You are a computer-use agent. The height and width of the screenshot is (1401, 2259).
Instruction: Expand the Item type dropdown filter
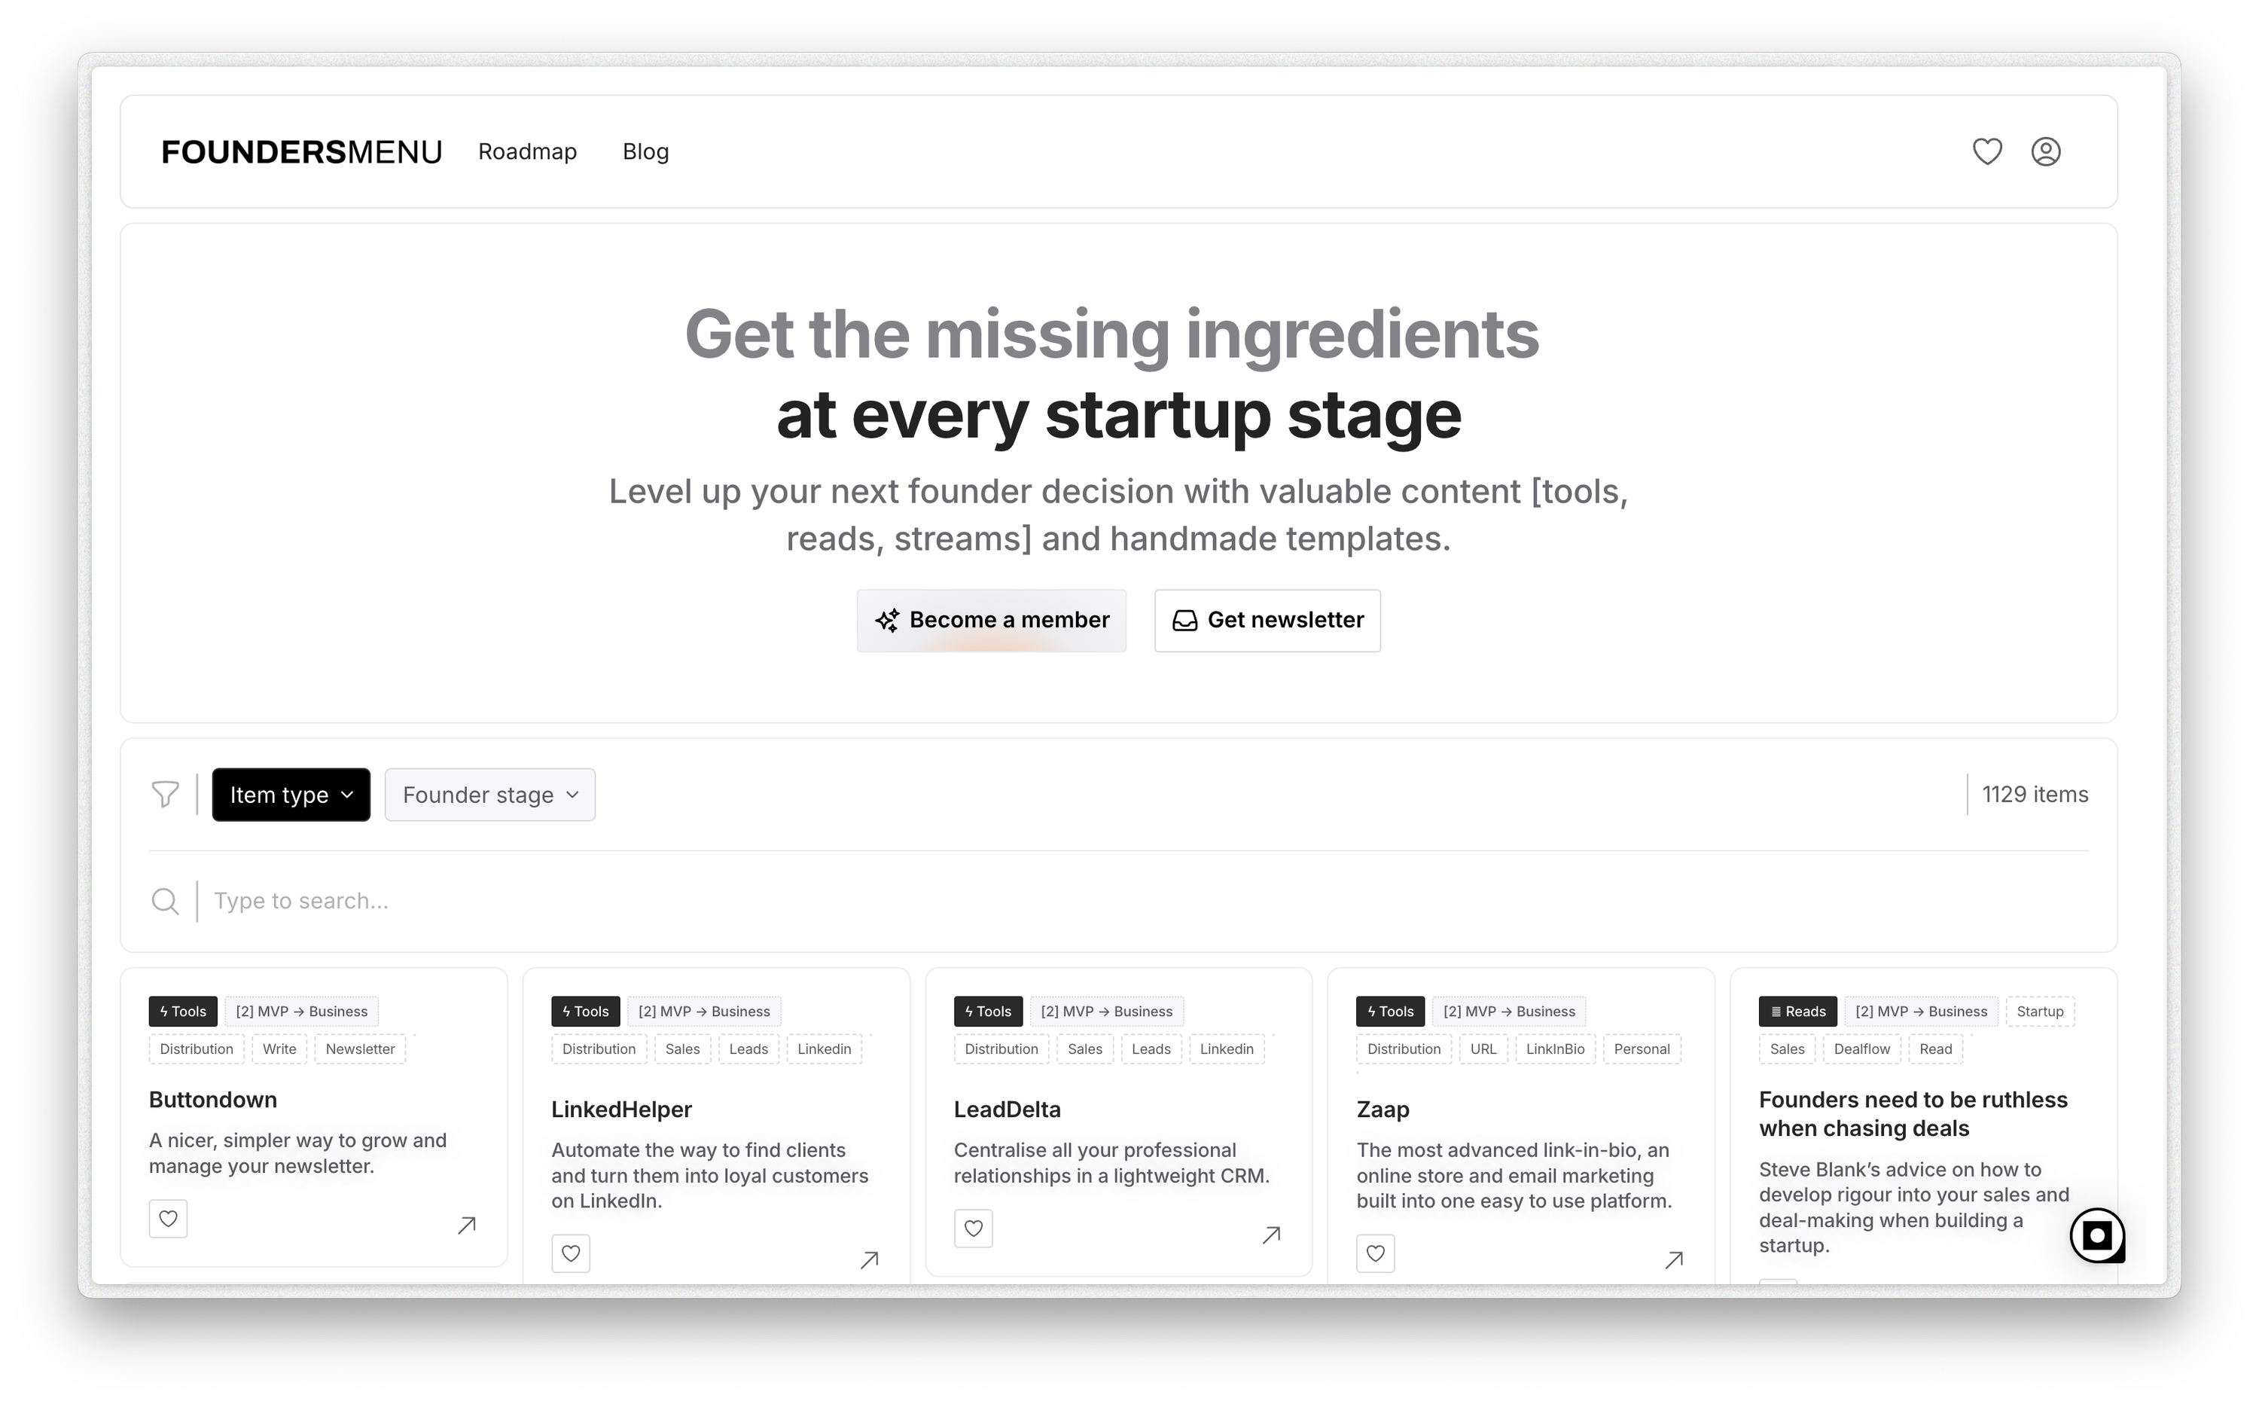pyautogui.click(x=291, y=794)
